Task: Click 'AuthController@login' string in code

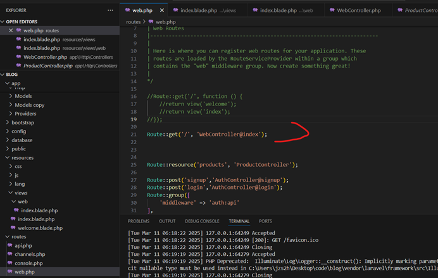Action: [x=242, y=188]
